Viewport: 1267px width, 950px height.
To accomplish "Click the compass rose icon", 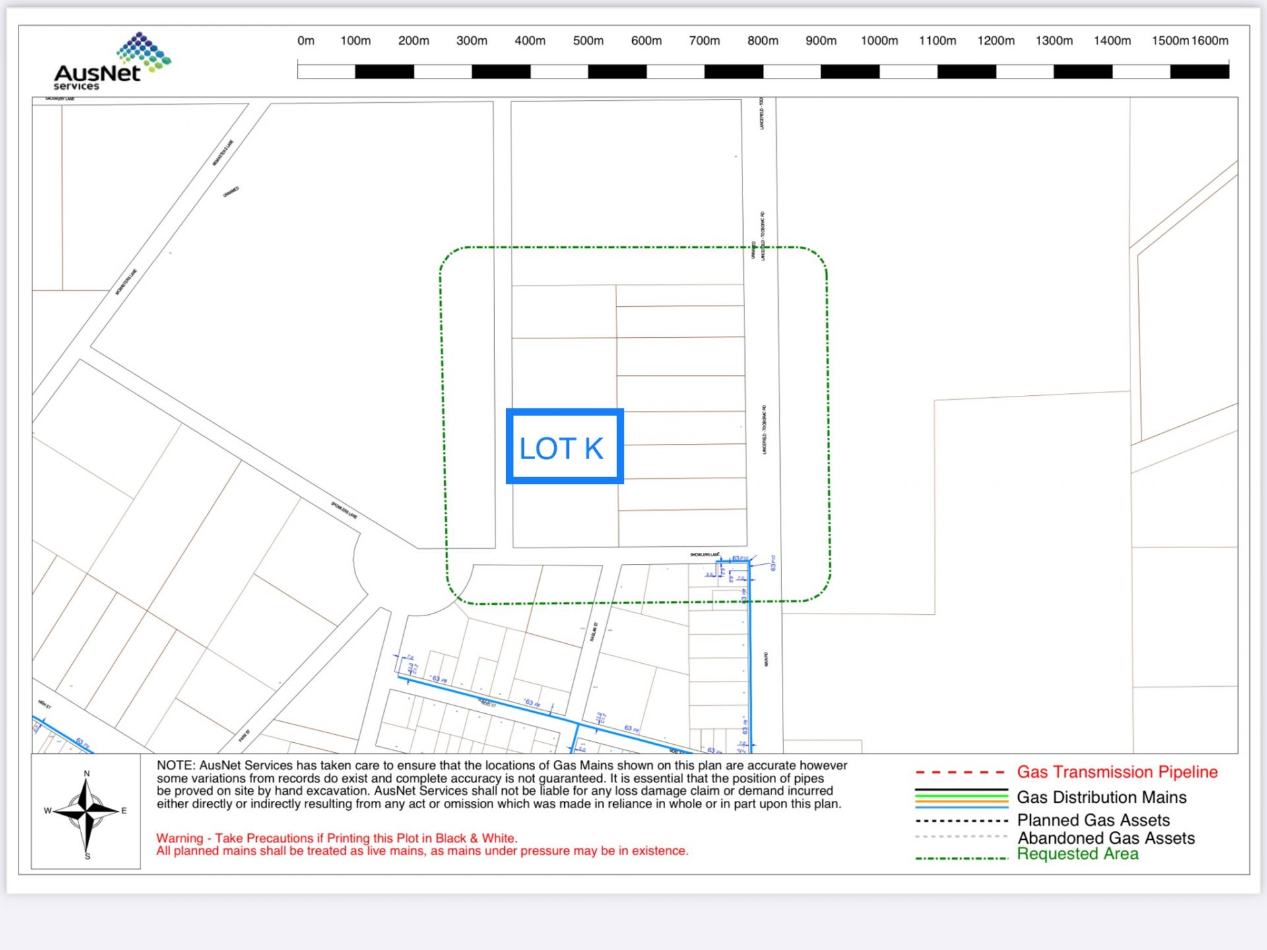I will tap(86, 812).
